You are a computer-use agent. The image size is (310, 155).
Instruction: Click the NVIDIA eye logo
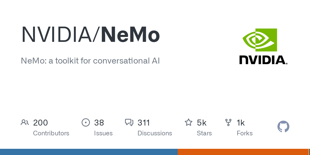(260, 40)
